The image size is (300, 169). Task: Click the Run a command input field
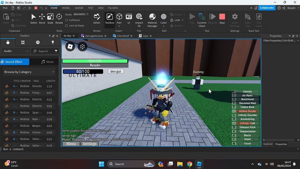click(29, 149)
